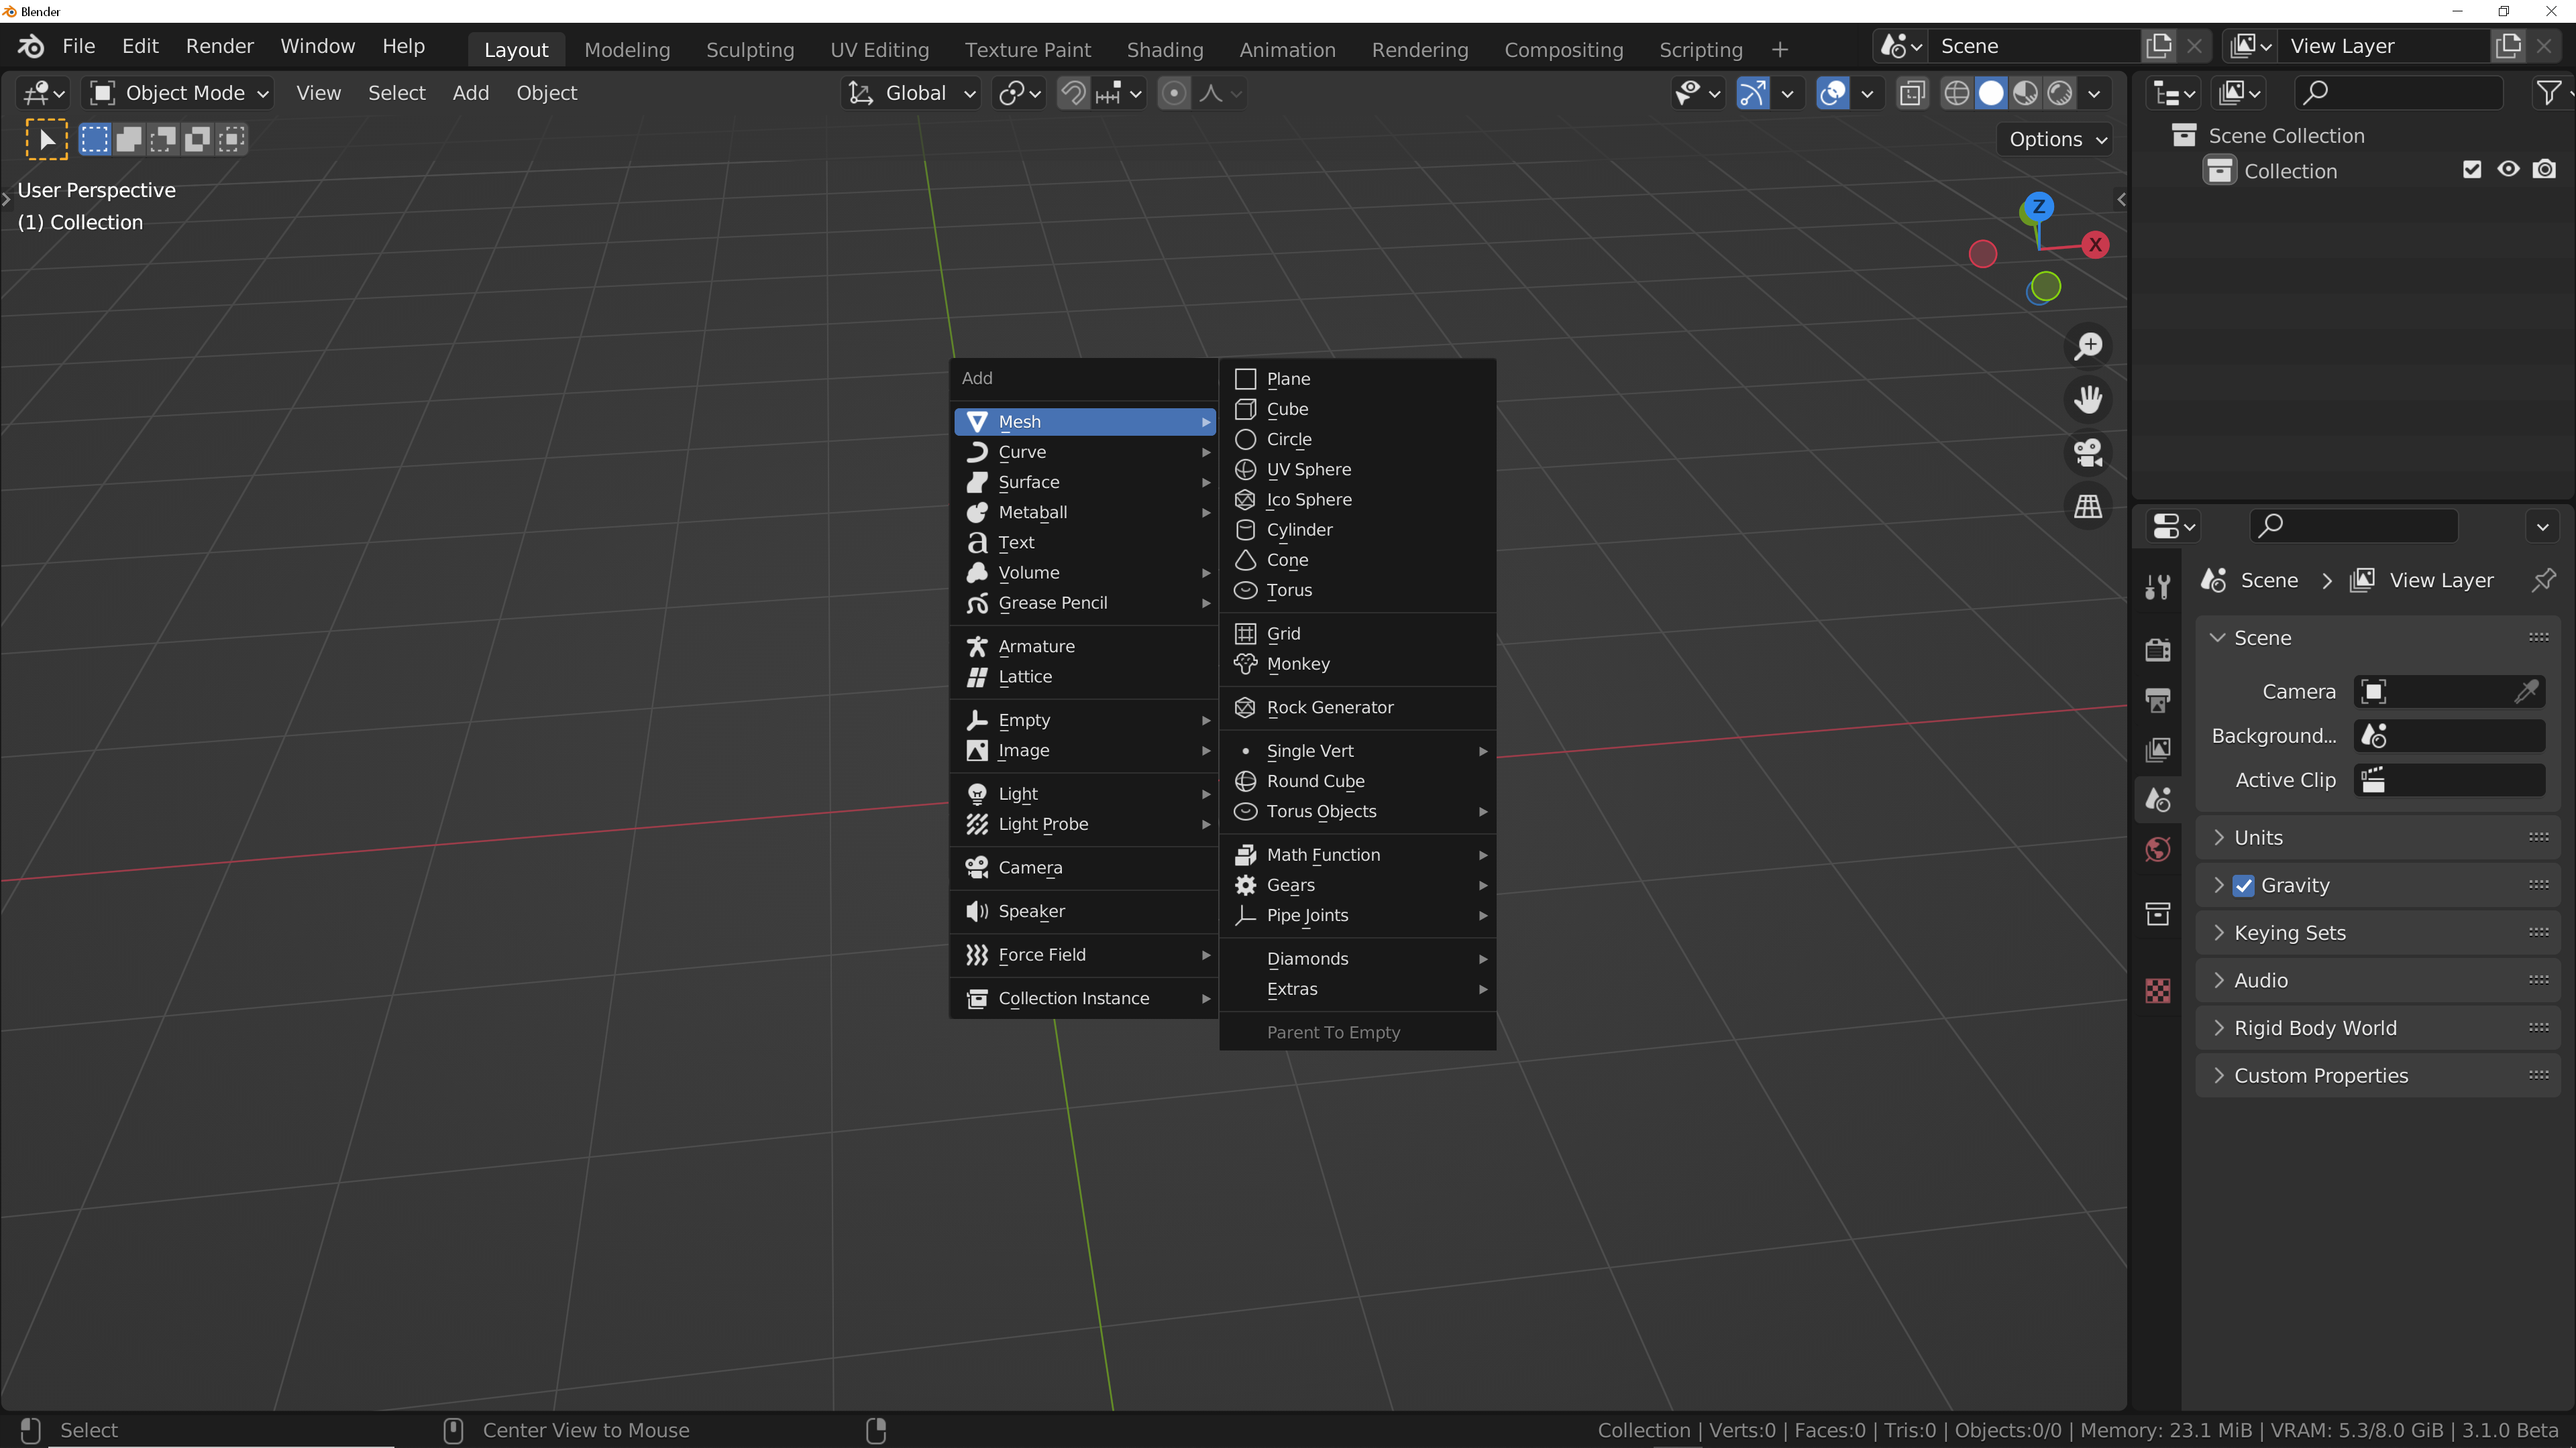Switch to the Sculpting workspace tab
2576x1448 pixels.
[x=750, y=49]
